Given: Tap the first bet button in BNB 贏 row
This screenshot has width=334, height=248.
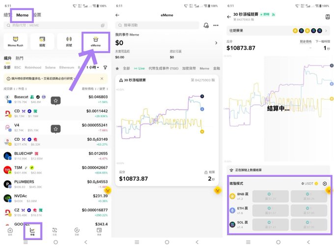Looking at the screenshot, I should (271, 196).
